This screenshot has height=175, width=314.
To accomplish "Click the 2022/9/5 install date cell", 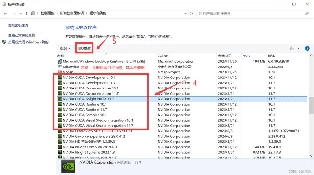I will [x=225, y=67].
